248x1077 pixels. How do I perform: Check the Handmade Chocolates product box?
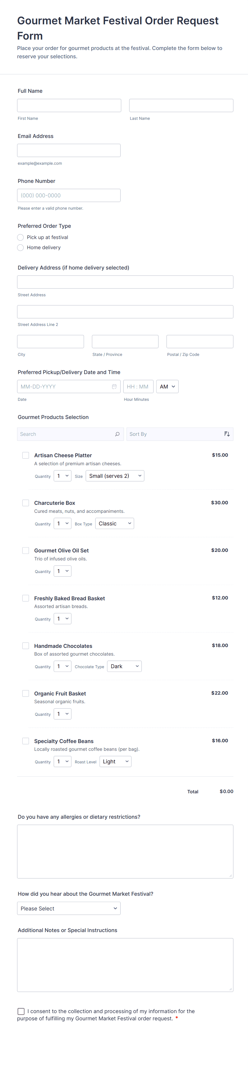coord(26,646)
